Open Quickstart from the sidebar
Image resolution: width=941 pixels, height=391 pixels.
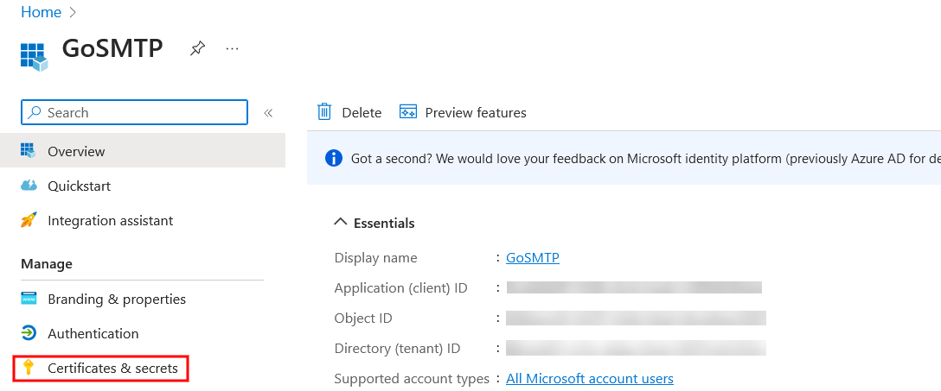click(x=80, y=186)
